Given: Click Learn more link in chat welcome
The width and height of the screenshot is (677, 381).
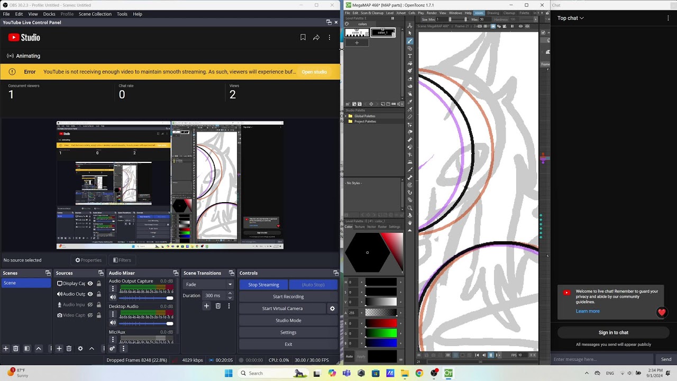Looking at the screenshot, I should [588, 311].
